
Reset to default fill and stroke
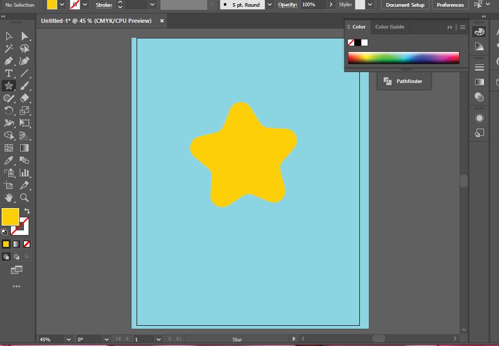[x=4, y=232]
